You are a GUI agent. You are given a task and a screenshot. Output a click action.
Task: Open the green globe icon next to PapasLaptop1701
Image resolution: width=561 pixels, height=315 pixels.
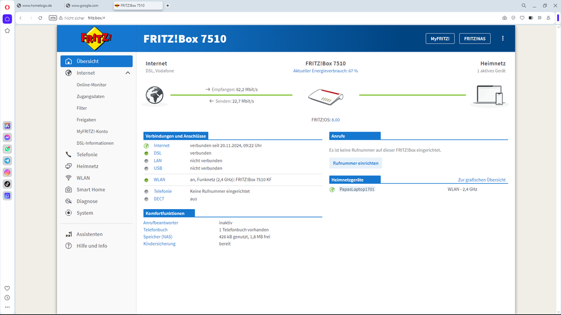[x=332, y=189]
